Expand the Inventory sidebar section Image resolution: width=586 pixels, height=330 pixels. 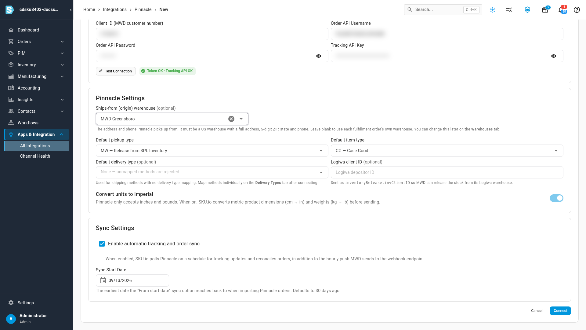[x=37, y=65]
